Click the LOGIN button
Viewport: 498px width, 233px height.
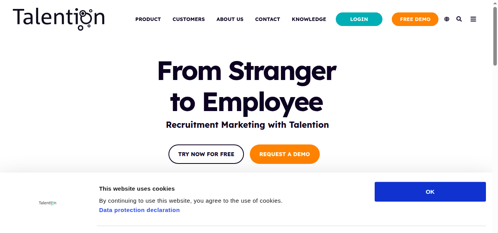pos(359,19)
